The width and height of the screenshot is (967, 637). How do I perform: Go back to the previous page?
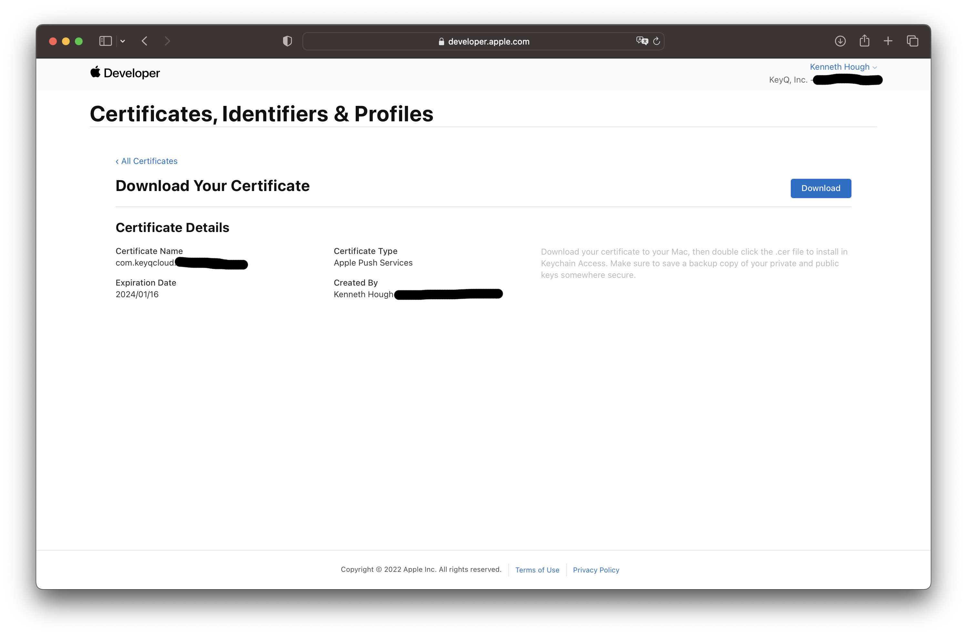click(145, 41)
